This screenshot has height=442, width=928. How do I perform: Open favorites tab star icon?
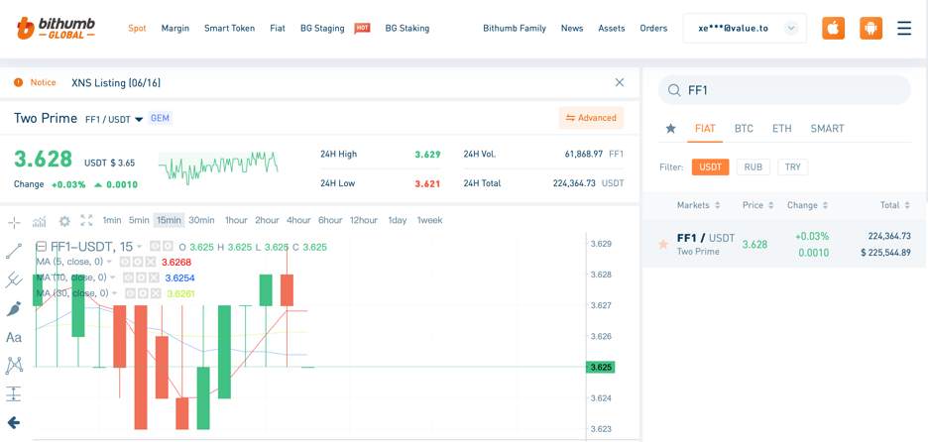pos(670,129)
